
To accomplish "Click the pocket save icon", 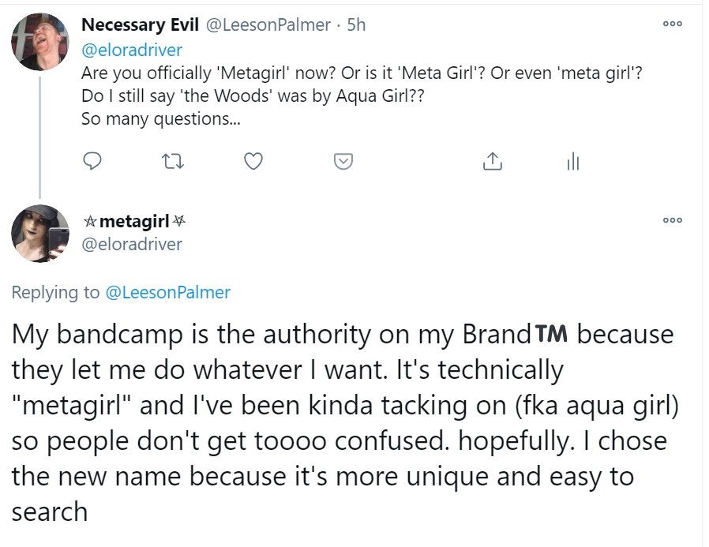I will point(343,162).
